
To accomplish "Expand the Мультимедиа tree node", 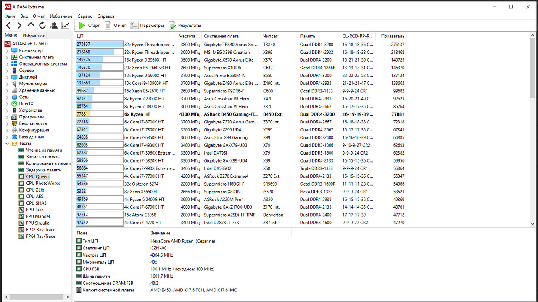I will (7, 84).
